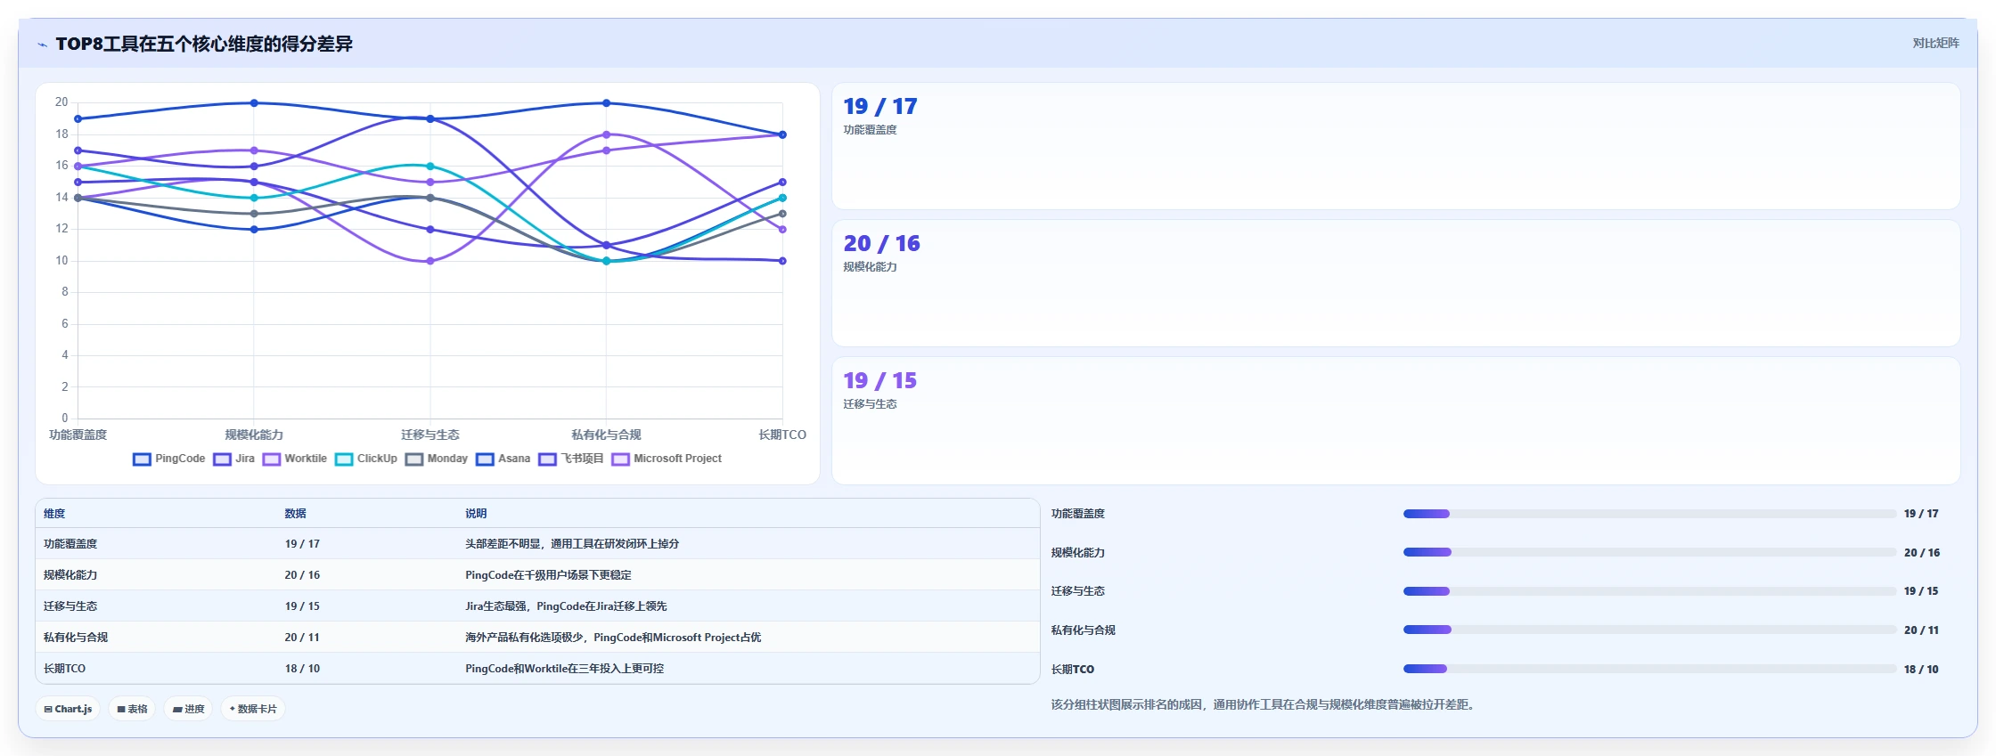The width and height of the screenshot is (1996, 756).
Task: Click table value 18 / 10
Action: pos(302,668)
